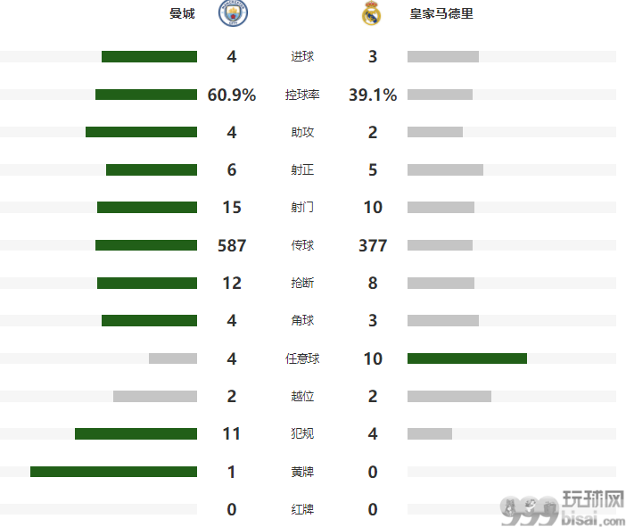Click Real Madrid's green 任意球 bar
The width and height of the screenshot is (626, 527).
pos(467,358)
